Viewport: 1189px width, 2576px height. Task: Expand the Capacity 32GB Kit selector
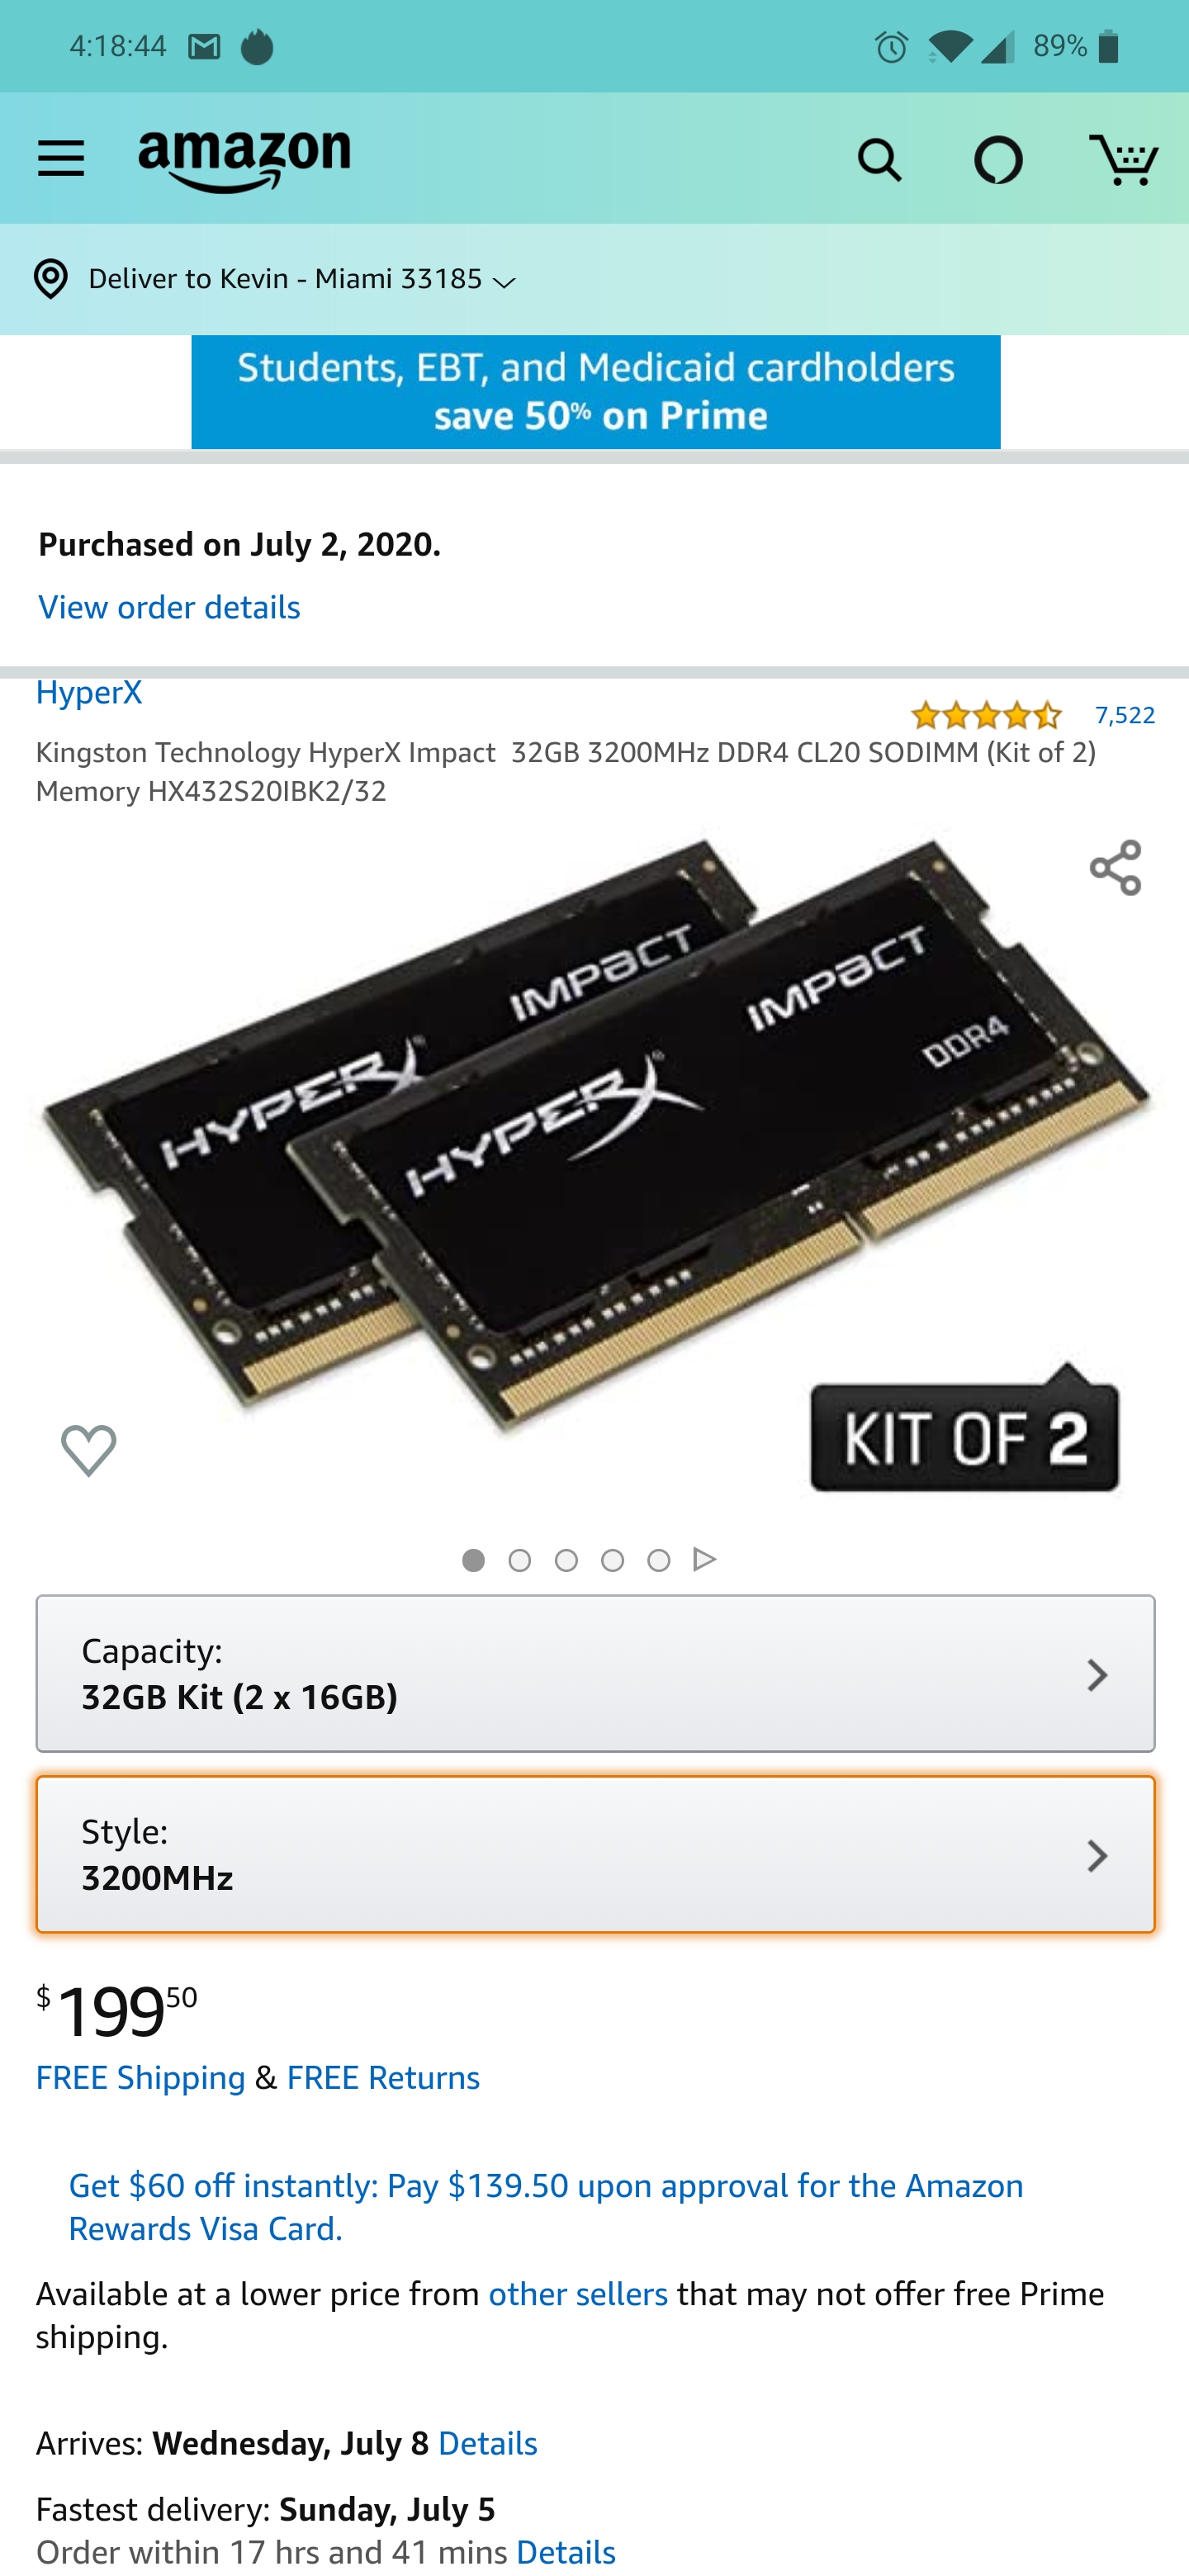point(595,1673)
